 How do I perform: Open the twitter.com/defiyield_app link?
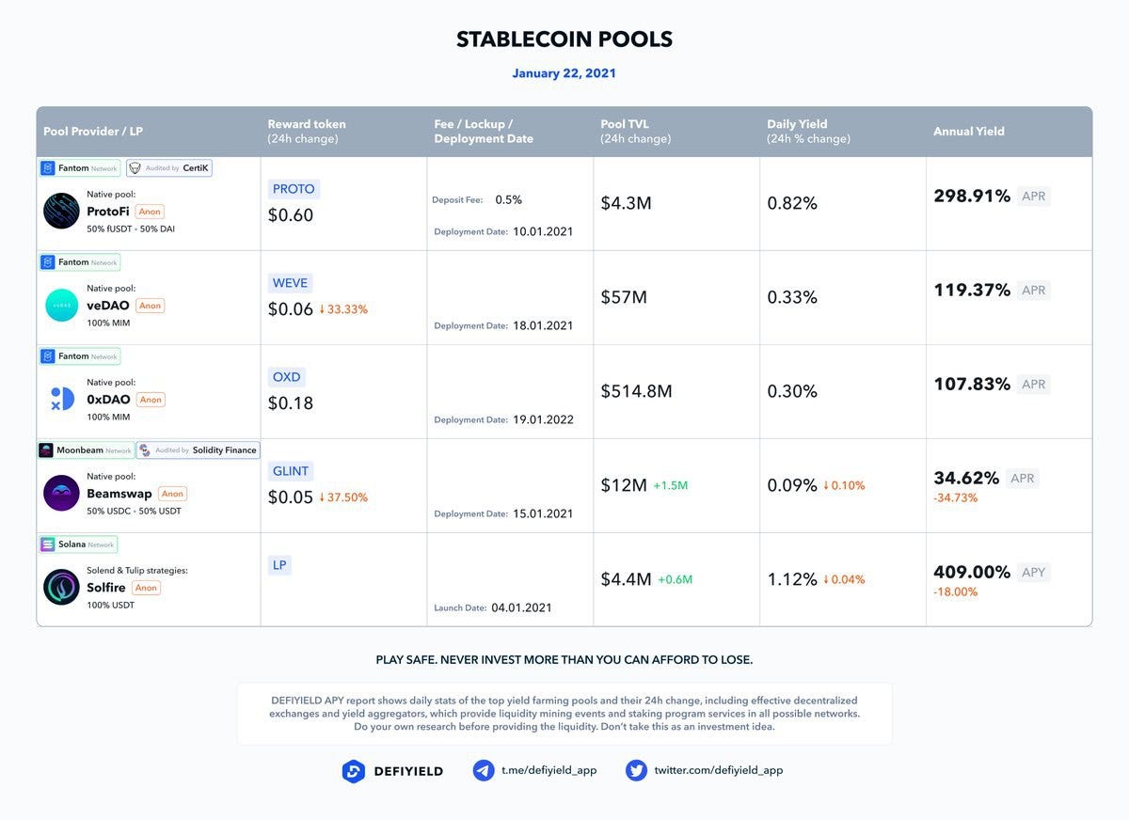point(719,770)
